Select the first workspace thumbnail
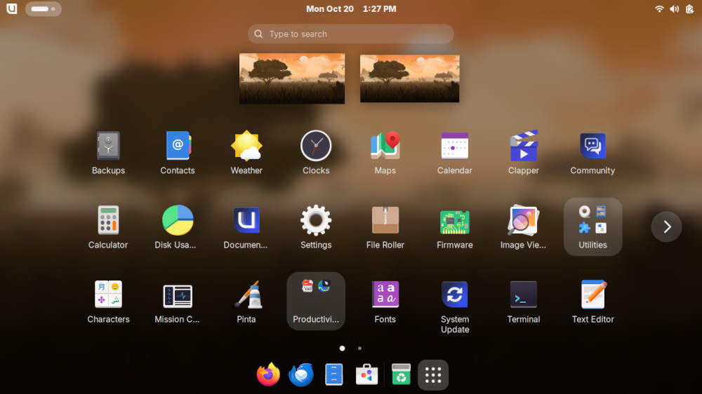Viewport: 702px width, 394px height. pos(291,79)
